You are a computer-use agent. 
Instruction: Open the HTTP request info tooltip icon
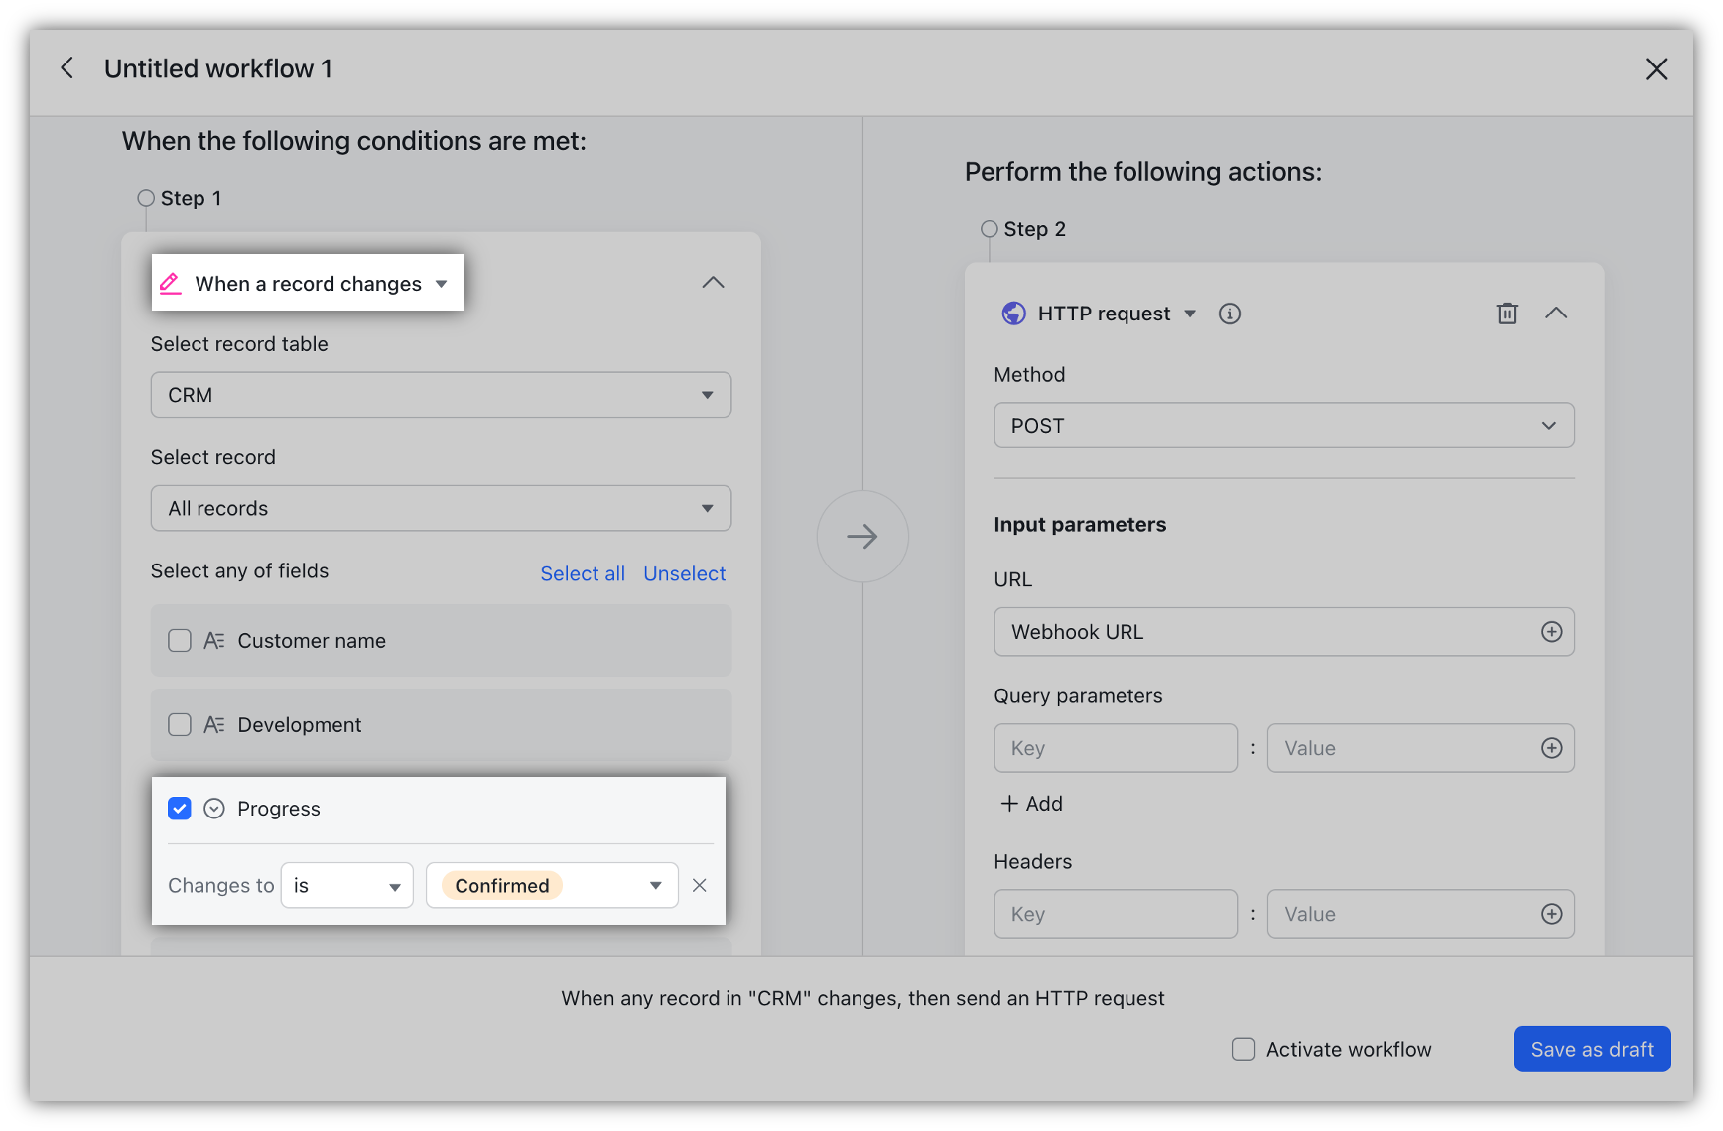[1230, 313]
